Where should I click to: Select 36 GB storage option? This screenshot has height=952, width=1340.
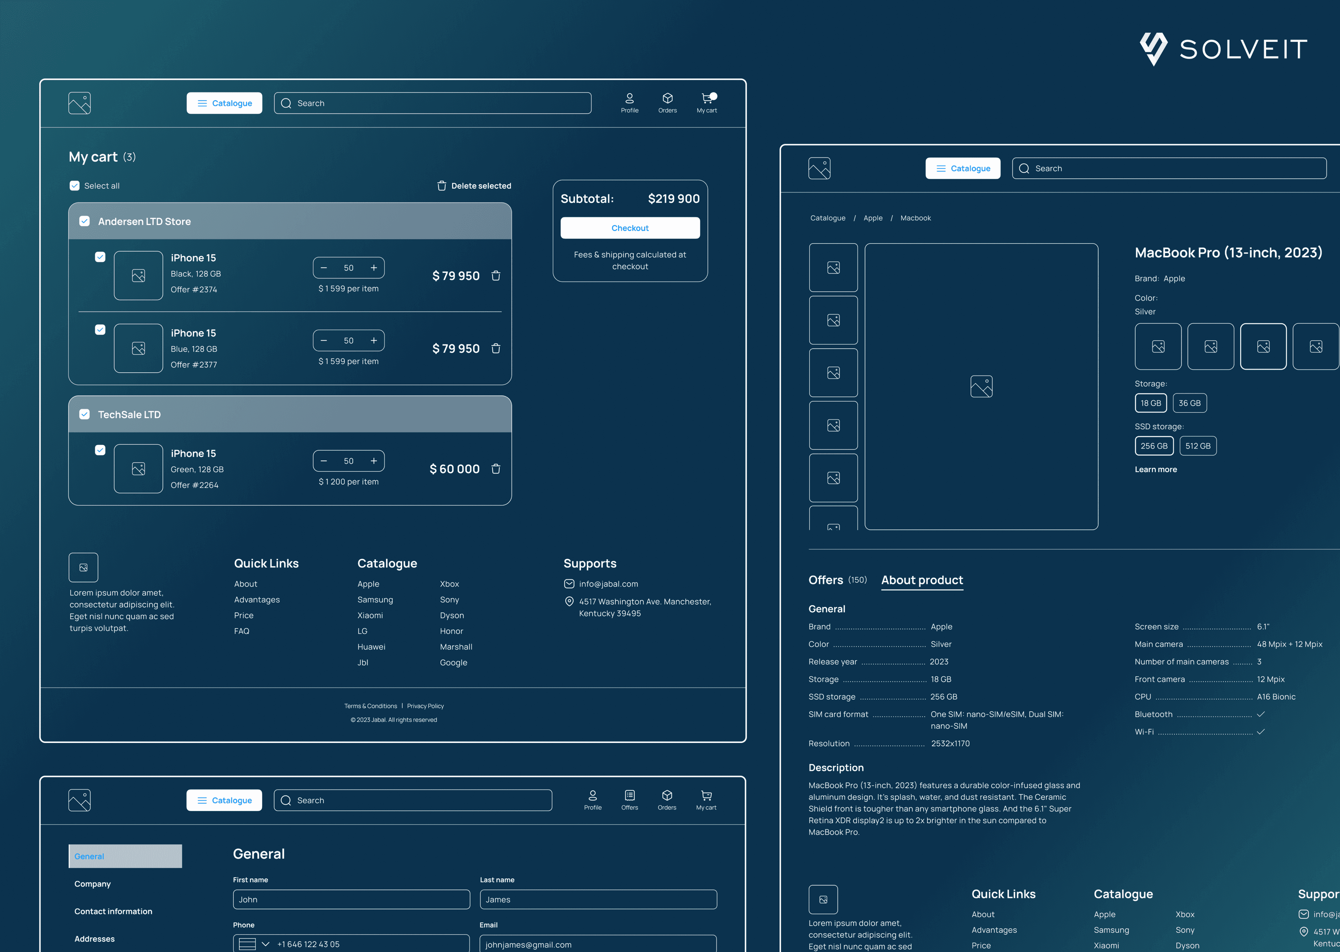[x=1190, y=403]
